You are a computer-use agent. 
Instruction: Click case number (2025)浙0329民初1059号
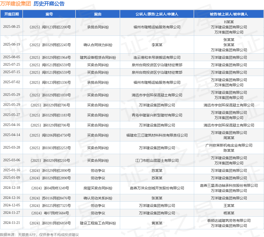[x=50, y=95]
